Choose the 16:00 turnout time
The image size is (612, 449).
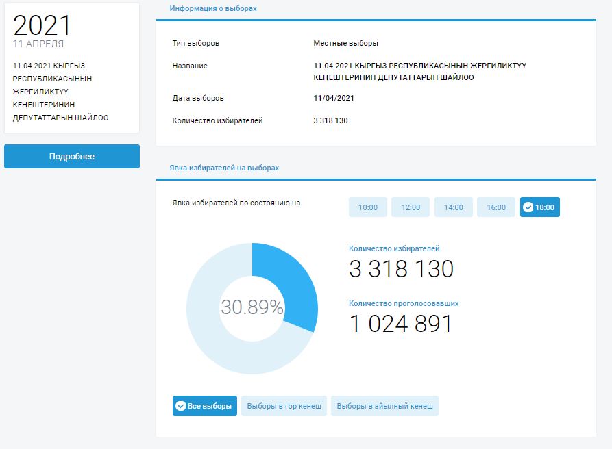point(496,207)
